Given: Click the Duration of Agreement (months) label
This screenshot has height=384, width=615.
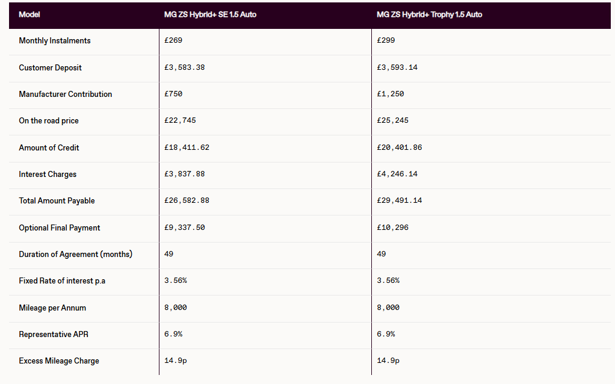Looking at the screenshot, I should coord(75,254).
